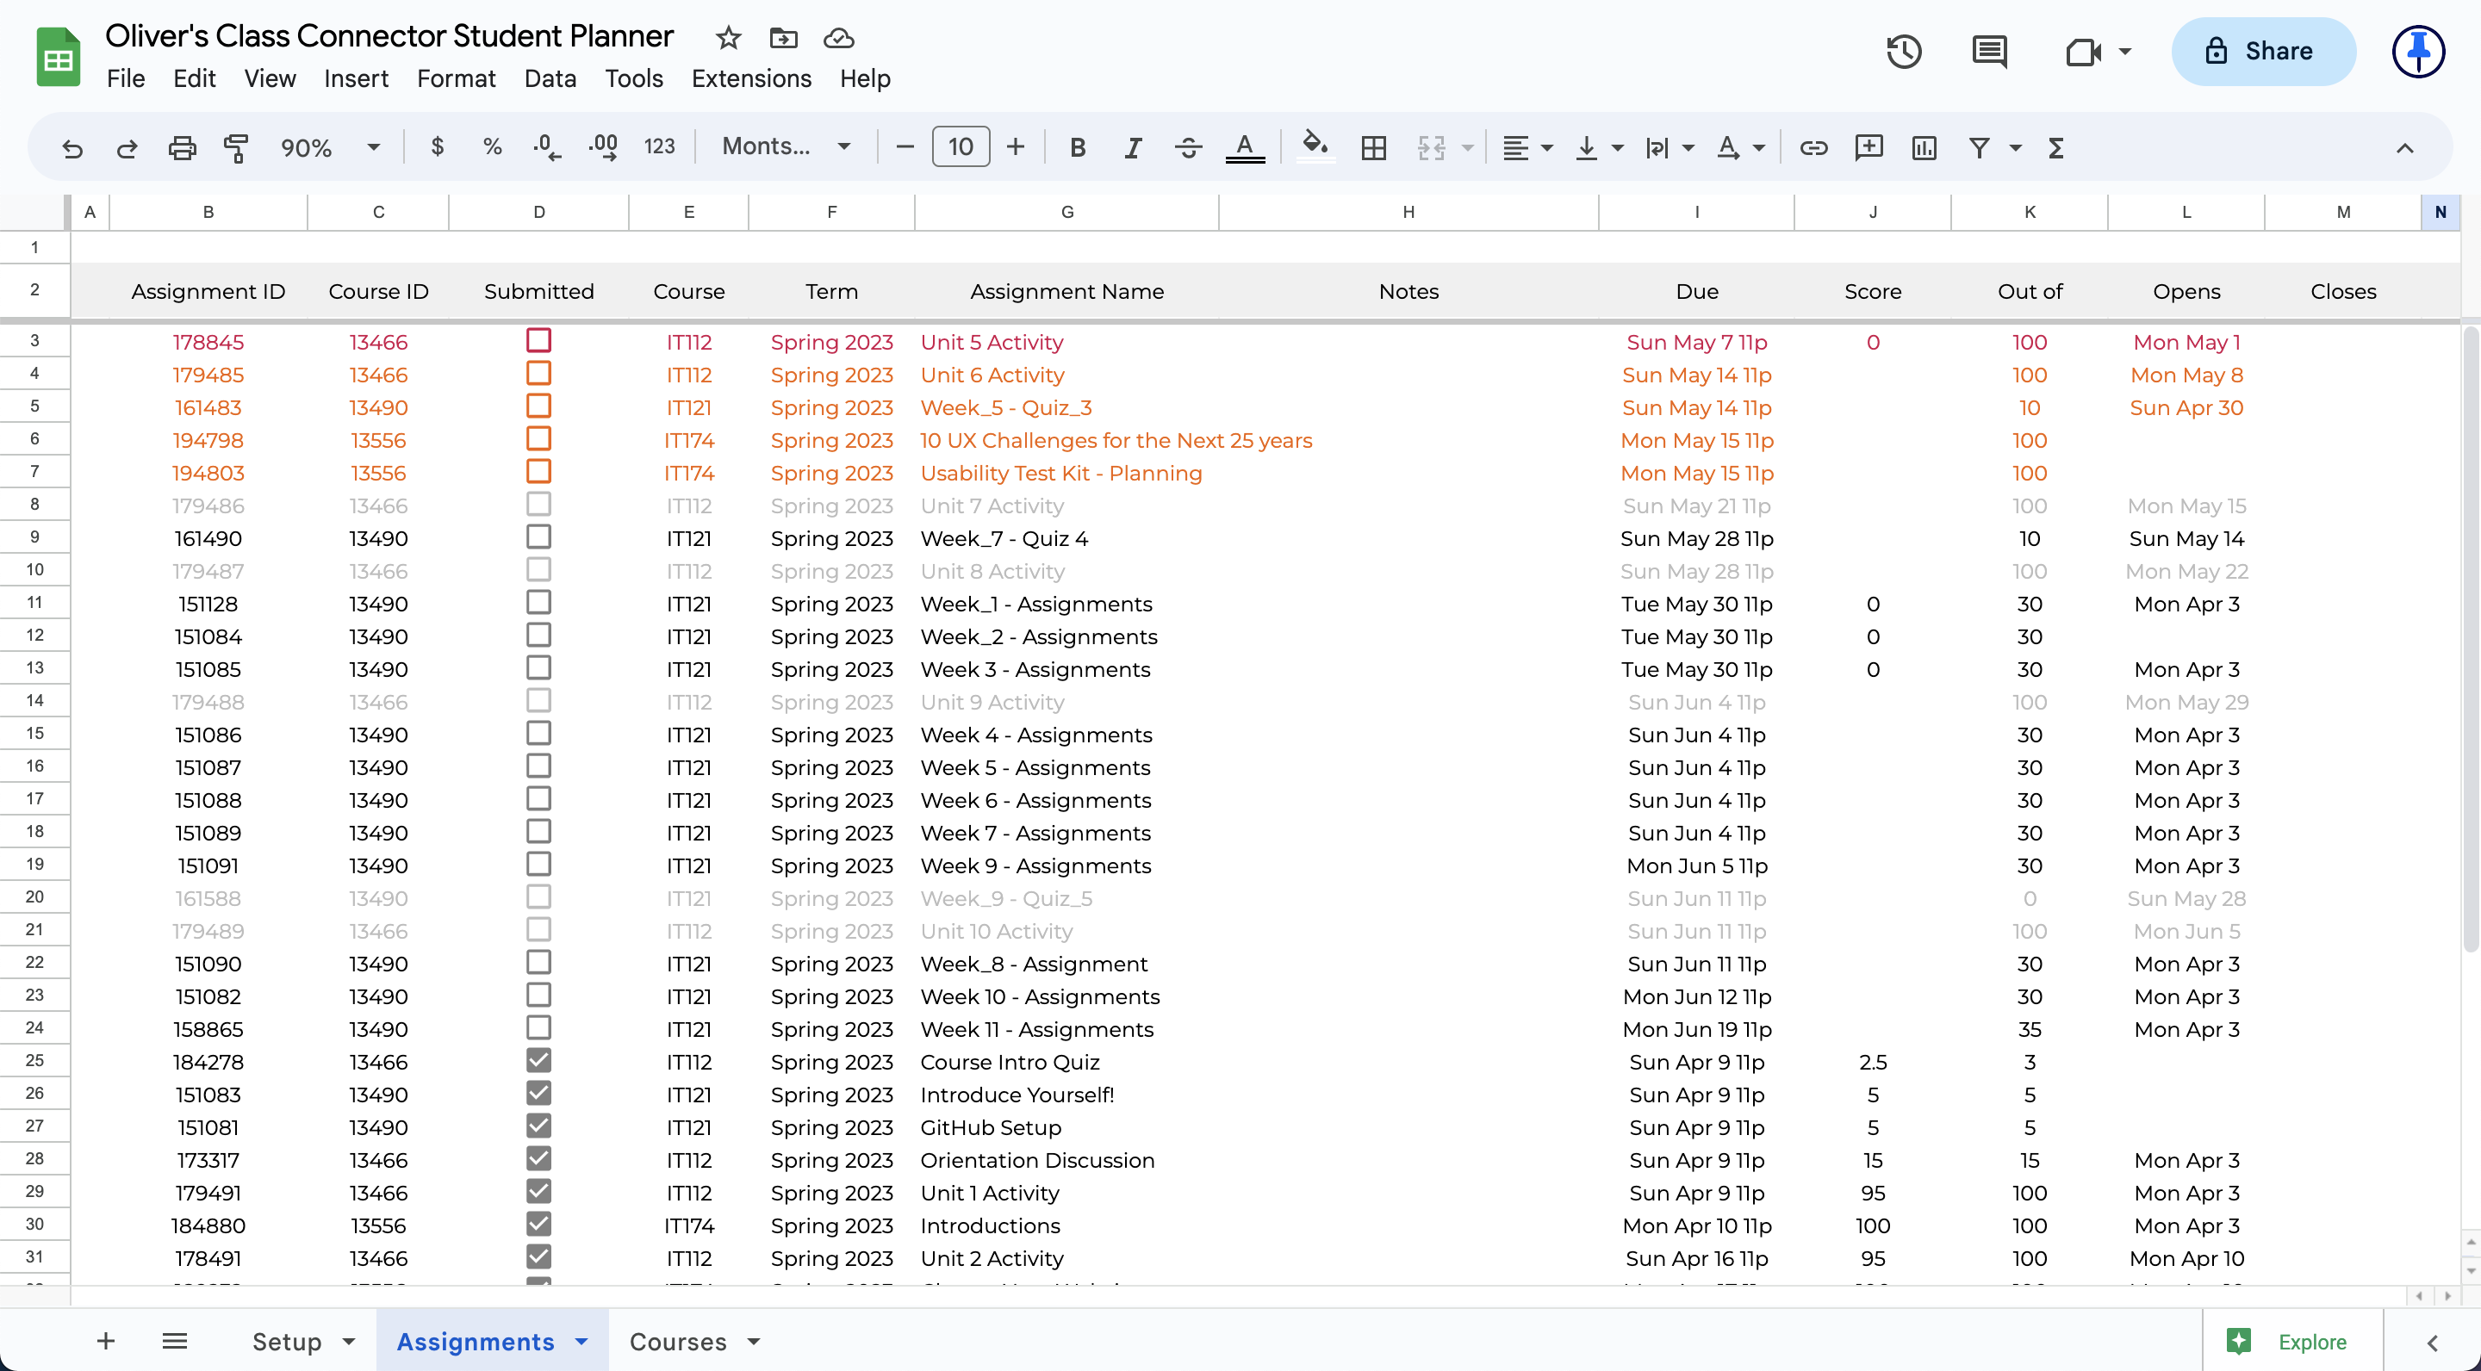Open filter views dropdown arrow
Image resolution: width=2481 pixels, height=1371 pixels.
[2015, 148]
